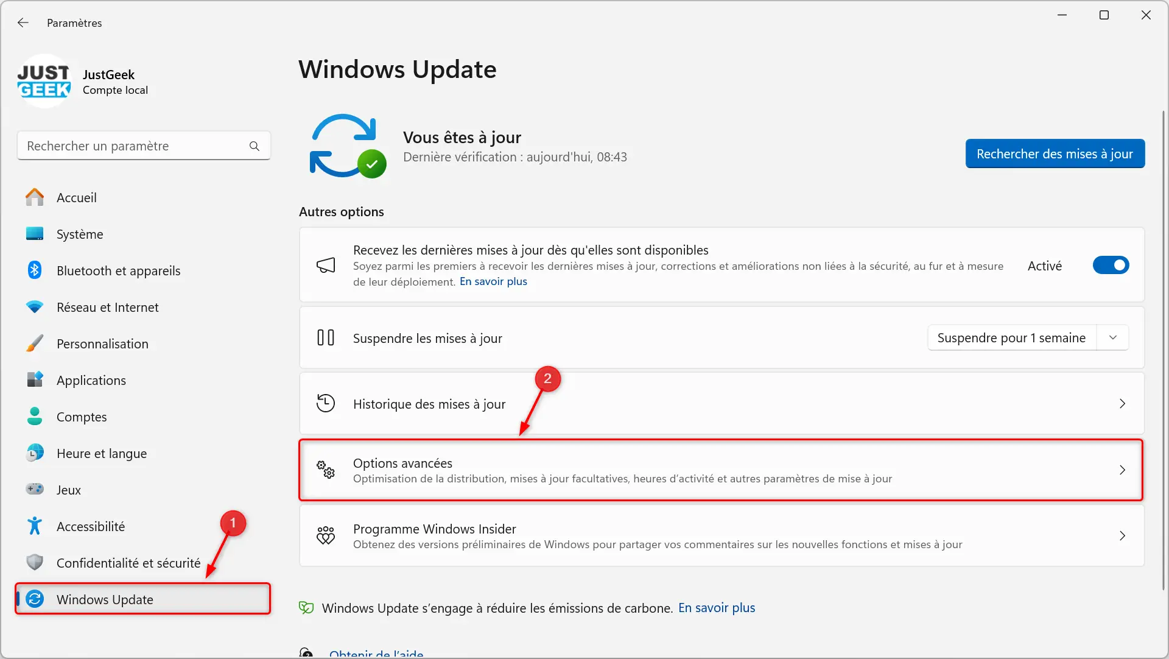Maximize the Paramètres window

(1104, 15)
